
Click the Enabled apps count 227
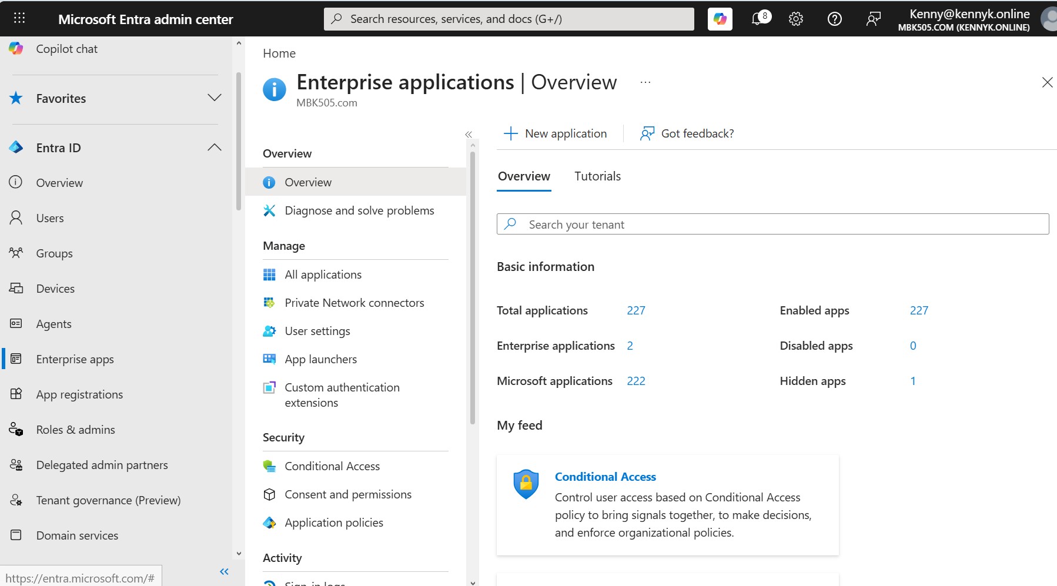(x=919, y=310)
